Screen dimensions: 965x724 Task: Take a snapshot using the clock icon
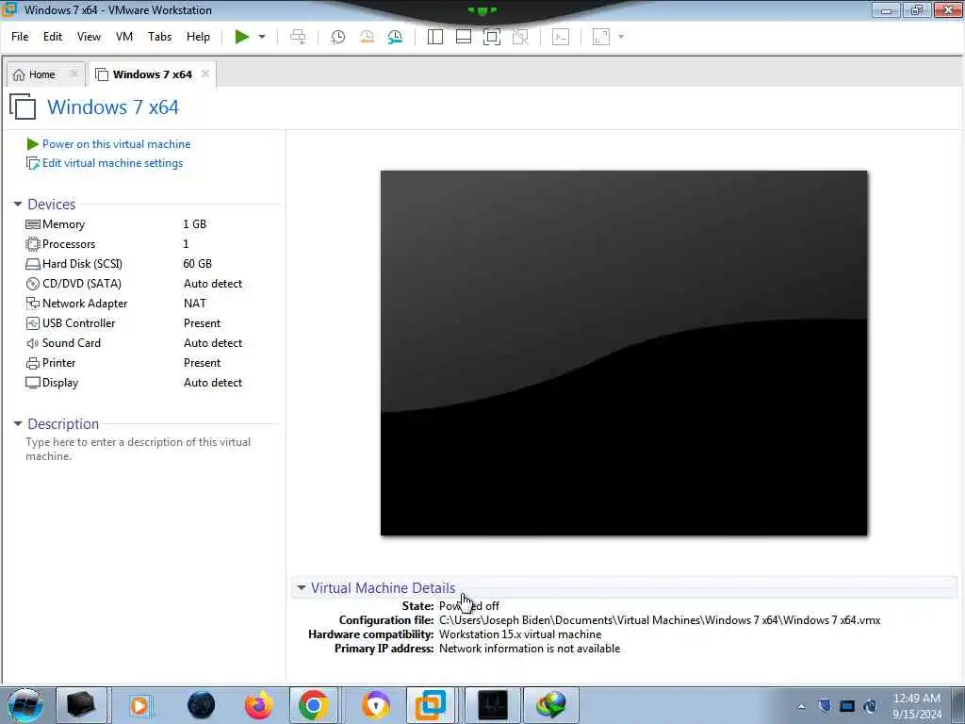(338, 37)
